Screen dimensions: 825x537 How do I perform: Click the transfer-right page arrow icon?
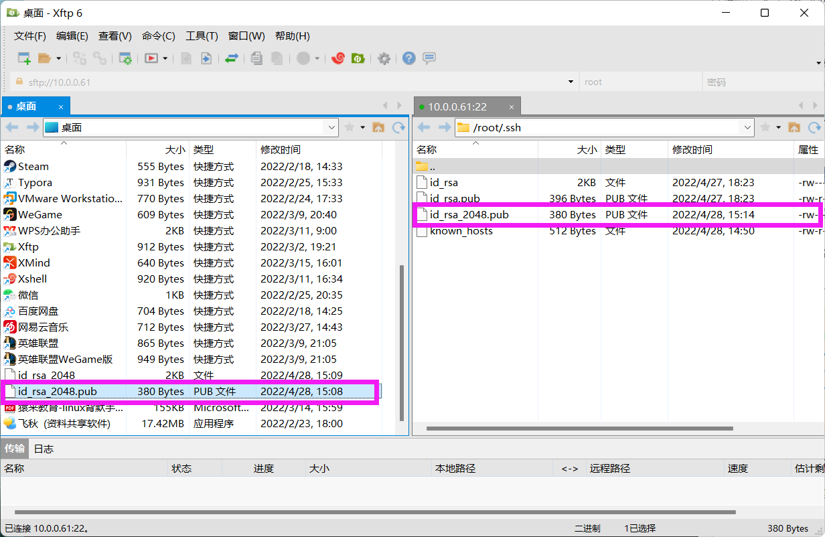point(206,58)
